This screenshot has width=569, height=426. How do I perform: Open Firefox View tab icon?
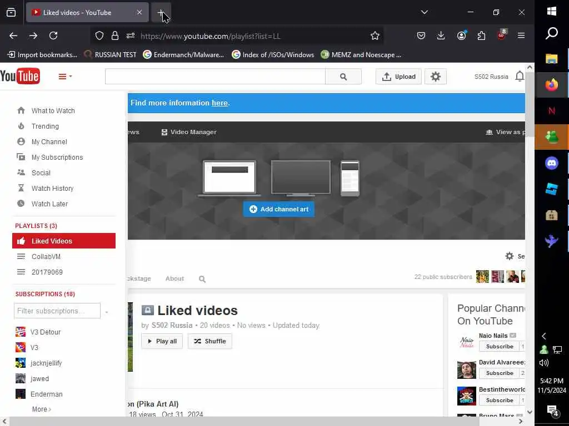pos(11,12)
